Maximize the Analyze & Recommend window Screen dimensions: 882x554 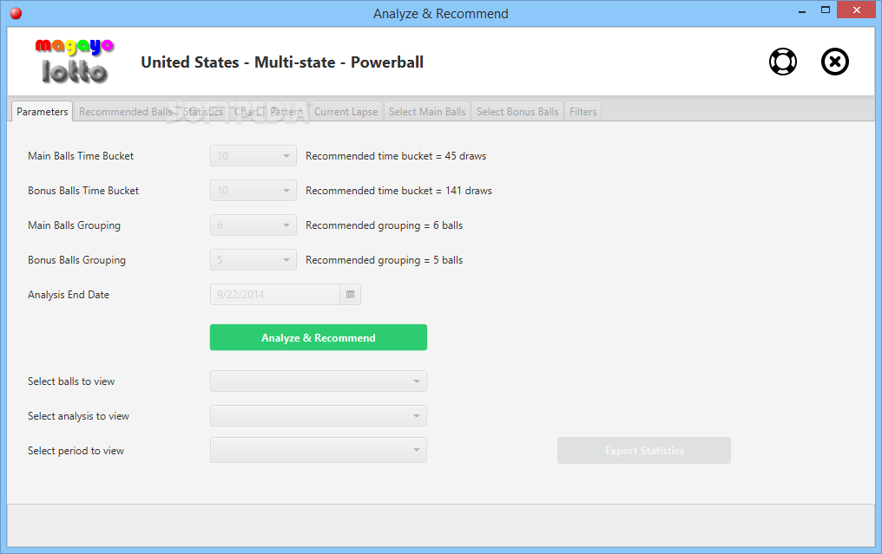826,10
